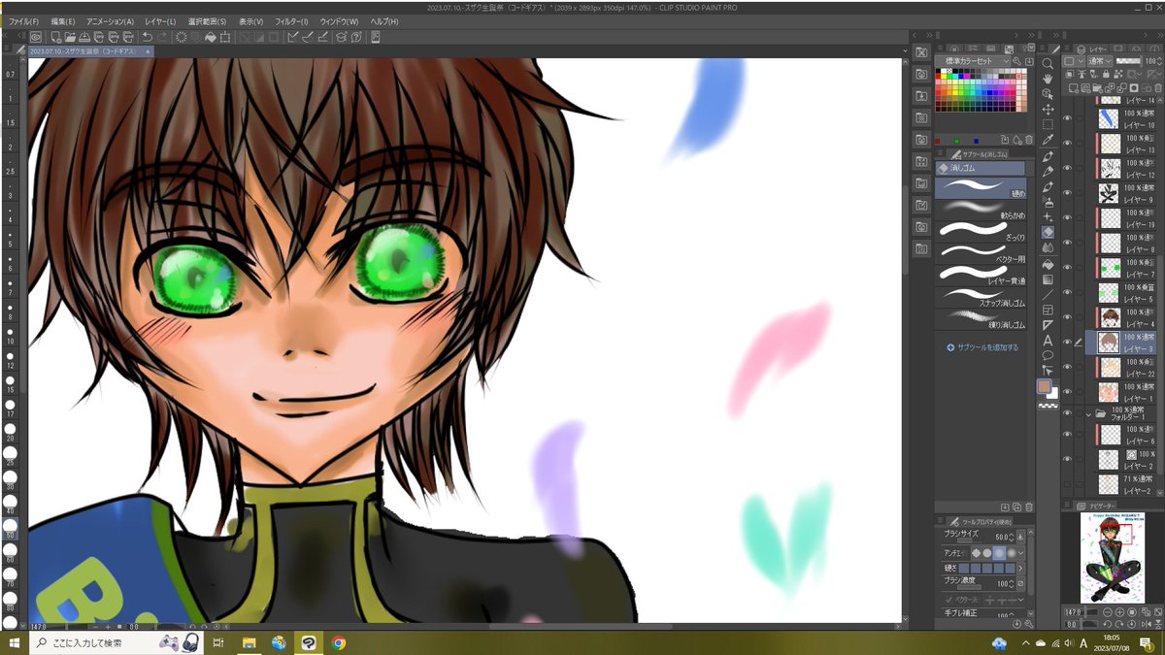Open ウィンドウ(W) menu
This screenshot has width=1165, height=655.
(339, 21)
